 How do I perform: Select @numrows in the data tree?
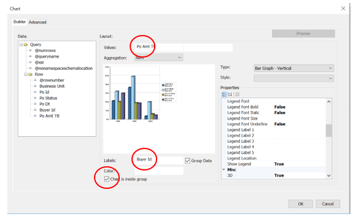coord(45,51)
